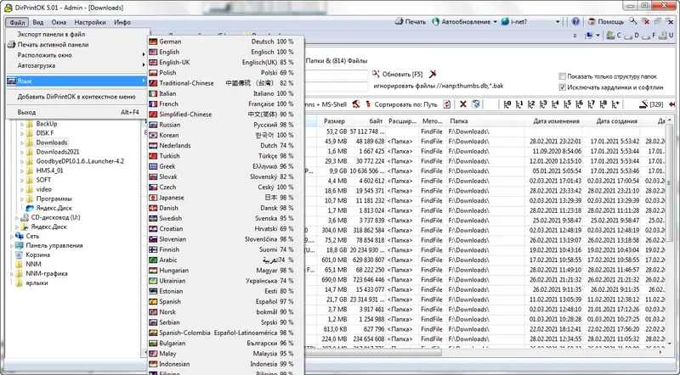Expand the CD-дисковод (U:) node

pyautogui.click(x=17, y=218)
